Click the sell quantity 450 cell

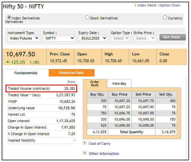(x=166, y=101)
